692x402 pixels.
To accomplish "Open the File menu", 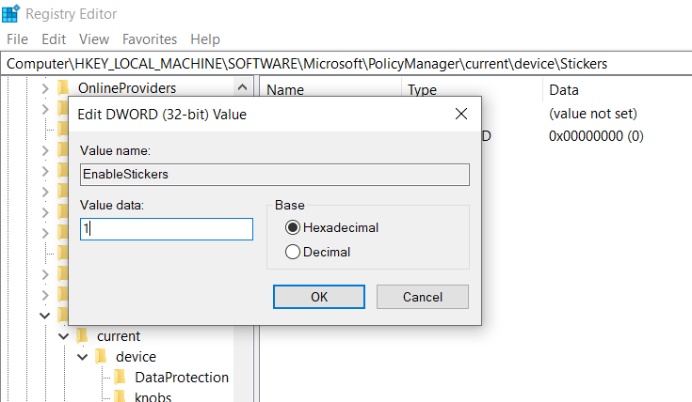I will coord(18,39).
